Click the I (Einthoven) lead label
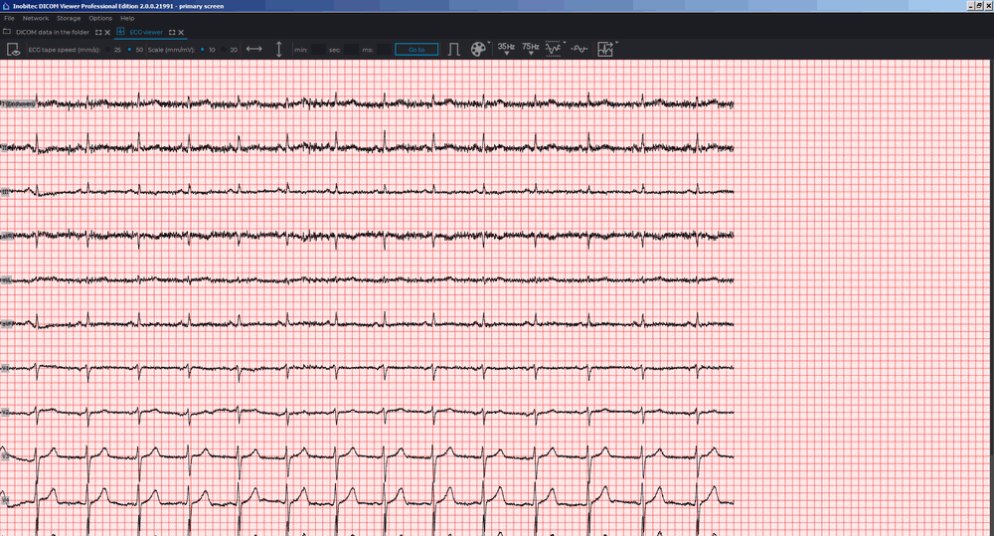994x536 pixels. (18, 103)
